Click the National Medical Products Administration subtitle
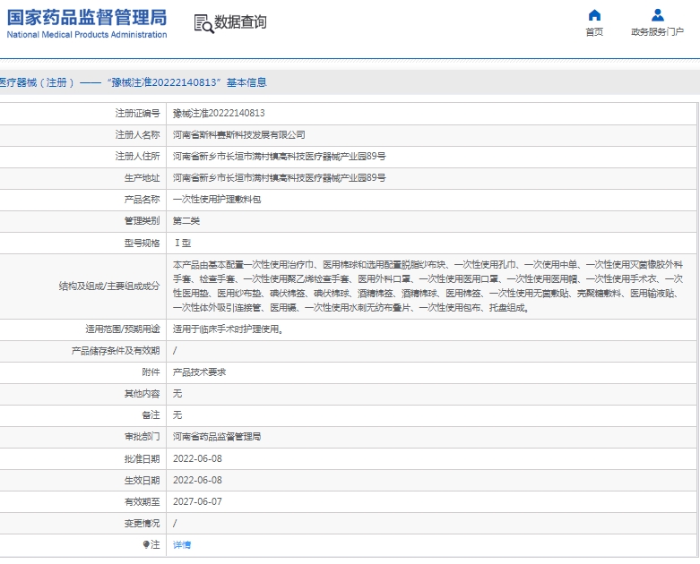700x564 pixels. (87, 35)
